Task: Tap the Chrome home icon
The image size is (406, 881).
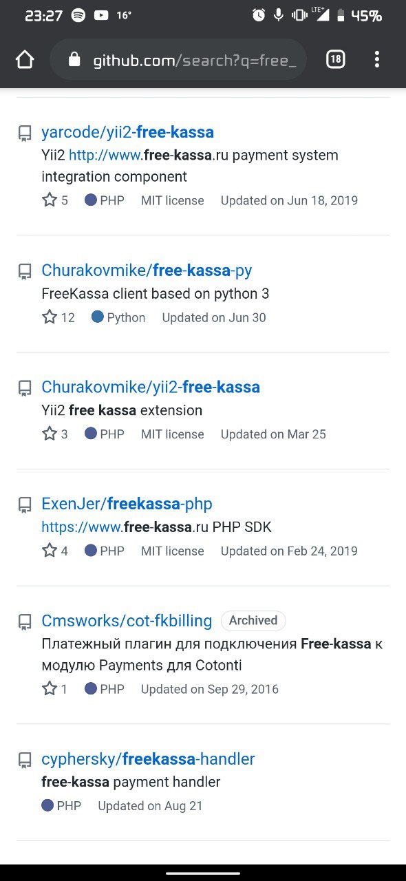Action: pyautogui.click(x=25, y=60)
